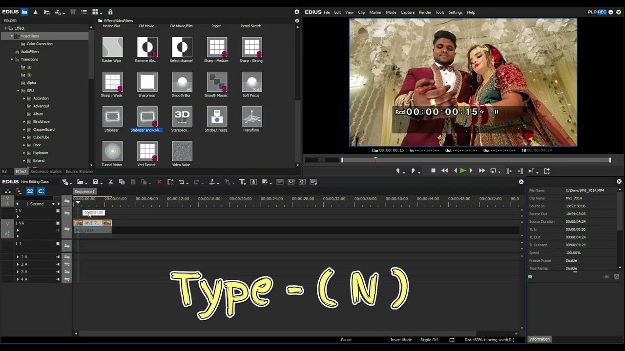Switch to the Source Browser tab
This screenshot has width=625, height=351.
pos(80,172)
